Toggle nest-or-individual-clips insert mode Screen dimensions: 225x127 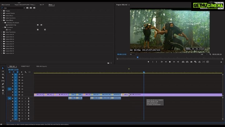[x=10, y=72]
